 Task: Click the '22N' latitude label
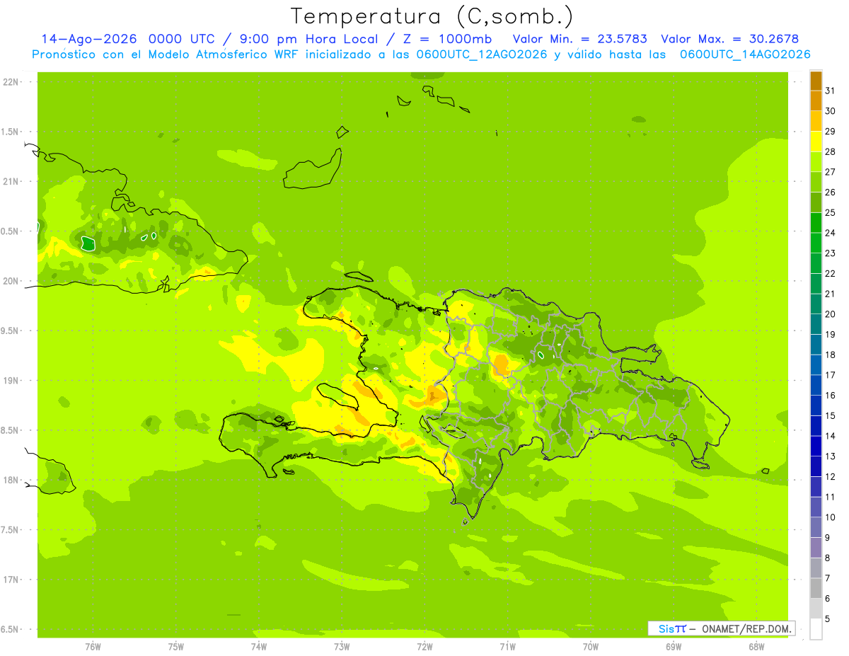[x=10, y=82]
